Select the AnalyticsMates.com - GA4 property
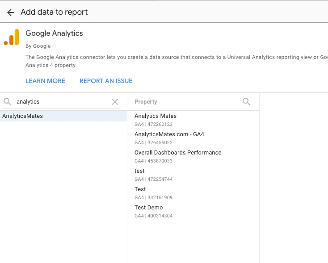 tap(193, 138)
